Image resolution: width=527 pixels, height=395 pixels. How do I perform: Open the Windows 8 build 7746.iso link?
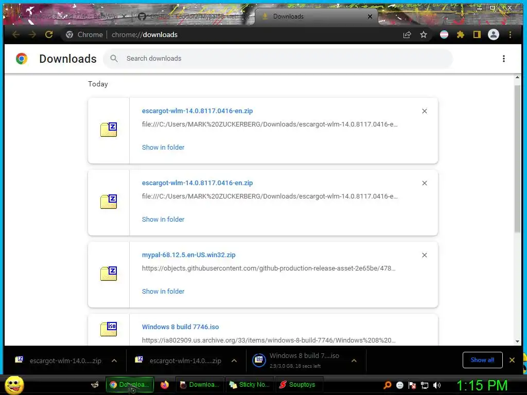(x=180, y=327)
